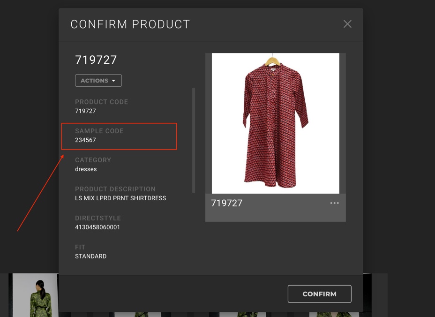This screenshot has height=317, width=435.
Task: Click the SAMPLE CODE field label
Action: [99, 131]
